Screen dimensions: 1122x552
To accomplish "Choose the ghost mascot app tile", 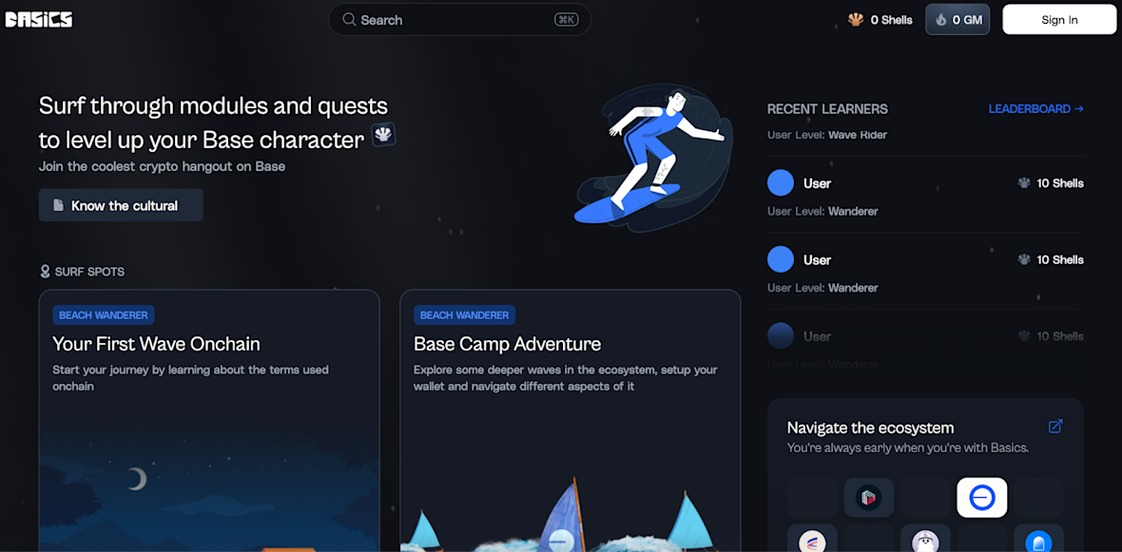I will coord(925,539).
